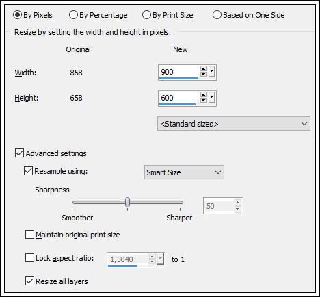The height and width of the screenshot is (297, 320).
Task: Click the new Width input field
Action: click(x=179, y=72)
